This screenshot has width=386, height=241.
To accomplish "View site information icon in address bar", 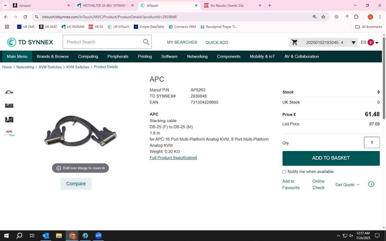I will pyautogui.click(x=37, y=17).
